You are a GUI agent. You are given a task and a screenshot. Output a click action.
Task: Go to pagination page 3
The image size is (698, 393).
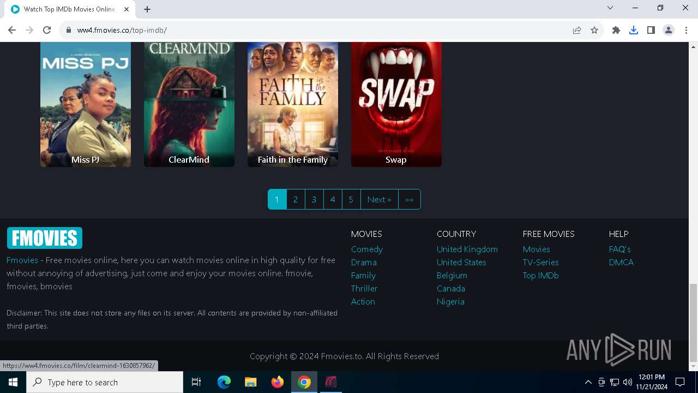(314, 199)
